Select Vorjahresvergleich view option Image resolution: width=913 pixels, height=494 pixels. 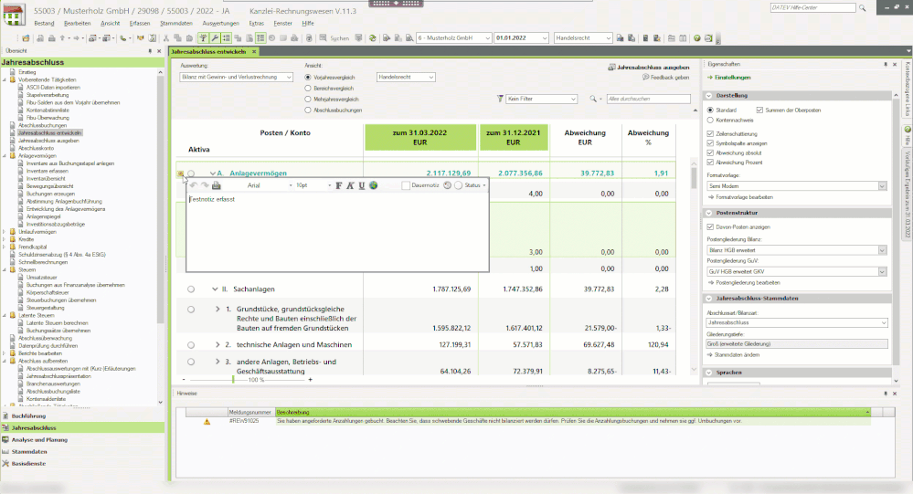pos(308,78)
